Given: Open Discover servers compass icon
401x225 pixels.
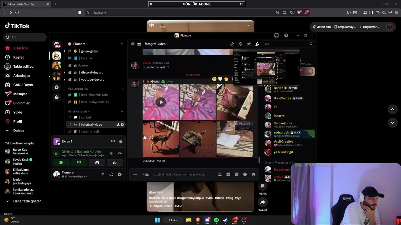Looking at the screenshot, I should tap(56, 97).
